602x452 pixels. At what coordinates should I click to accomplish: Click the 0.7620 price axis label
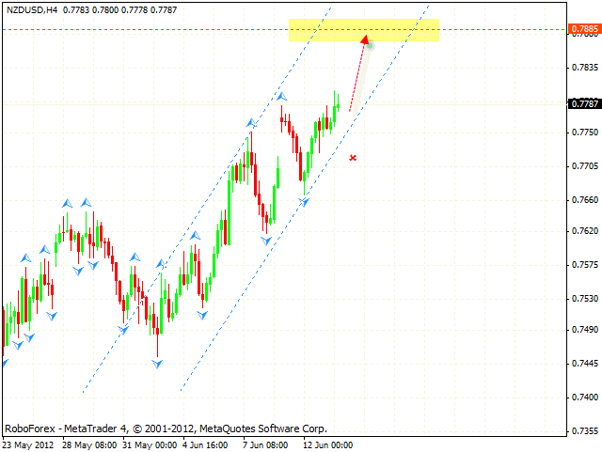[584, 231]
